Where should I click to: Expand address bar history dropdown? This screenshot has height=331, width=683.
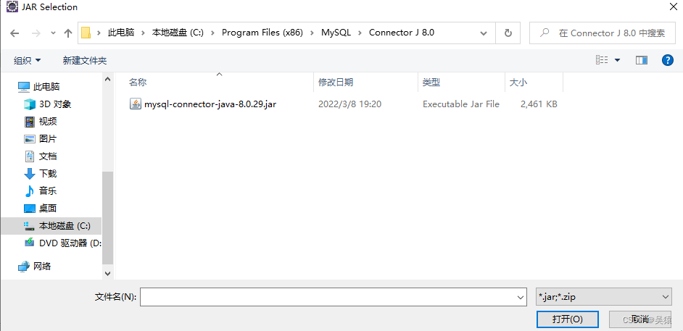point(483,33)
